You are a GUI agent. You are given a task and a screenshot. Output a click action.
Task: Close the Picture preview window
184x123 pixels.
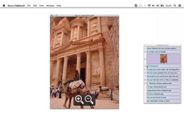click(x=52, y=15)
